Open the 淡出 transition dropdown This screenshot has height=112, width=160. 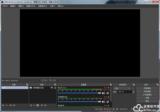(122, 88)
